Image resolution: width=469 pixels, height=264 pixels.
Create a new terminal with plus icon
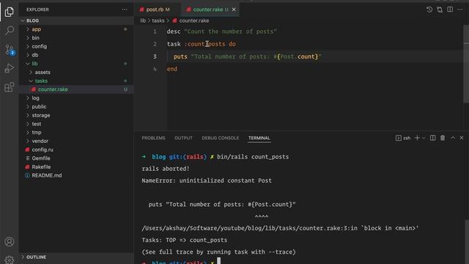[417, 138]
